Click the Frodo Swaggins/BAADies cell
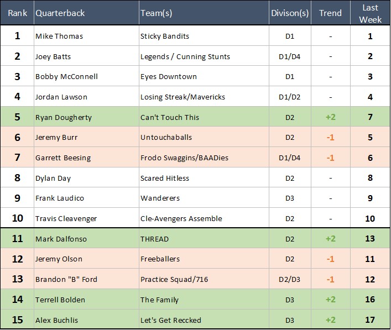Image resolution: width=391 pixels, height=330 pixels. point(184,158)
